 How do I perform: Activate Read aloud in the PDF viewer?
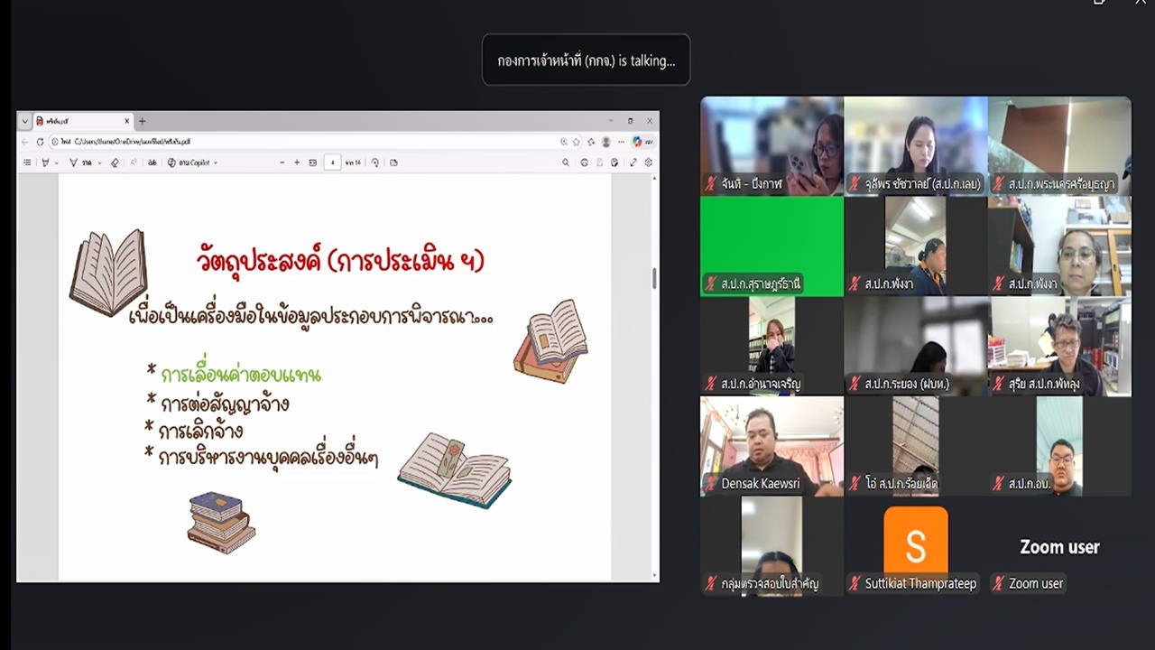click(151, 162)
